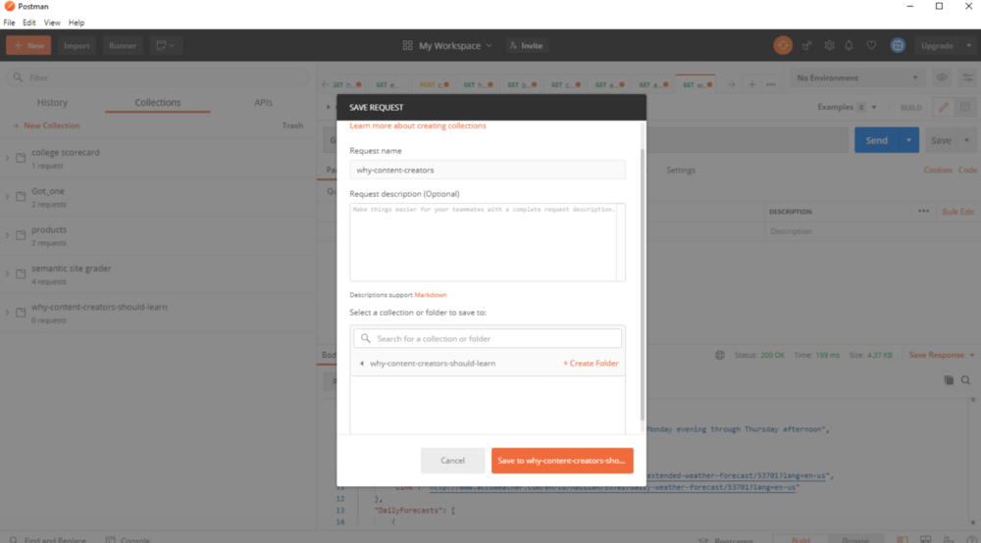Switch to Build mode toggle
981x543 pixels.
tap(800, 540)
